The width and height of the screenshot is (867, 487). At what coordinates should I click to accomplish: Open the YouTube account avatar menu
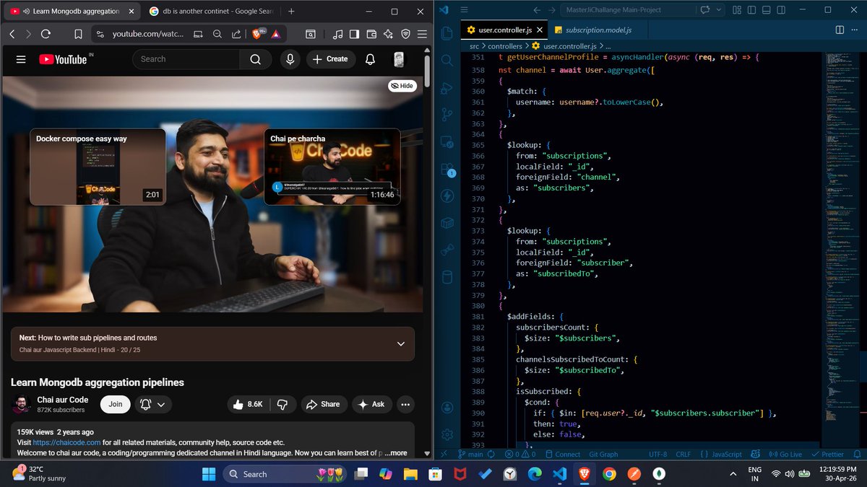click(399, 59)
